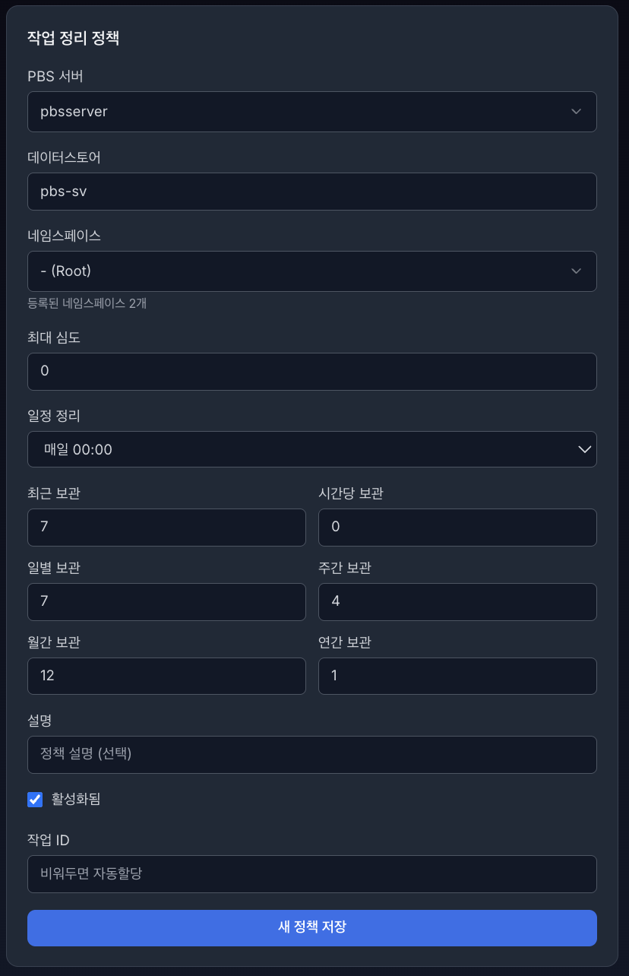Viewport: 629px width, 976px height.
Task: Click the 데이터스토어 field containing pbs-sv
Action: coord(311,192)
